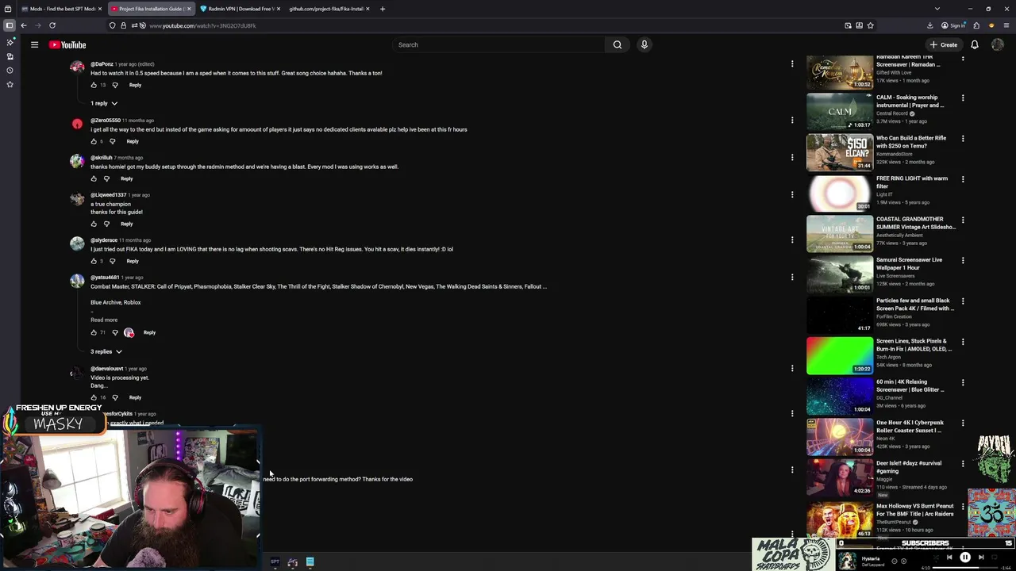Open more options for FREE RING LIGHT video
The width and height of the screenshot is (1016, 571).
click(x=963, y=179)
